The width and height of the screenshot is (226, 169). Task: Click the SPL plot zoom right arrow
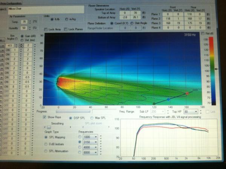pyautogui.click(x=109, y=127)
